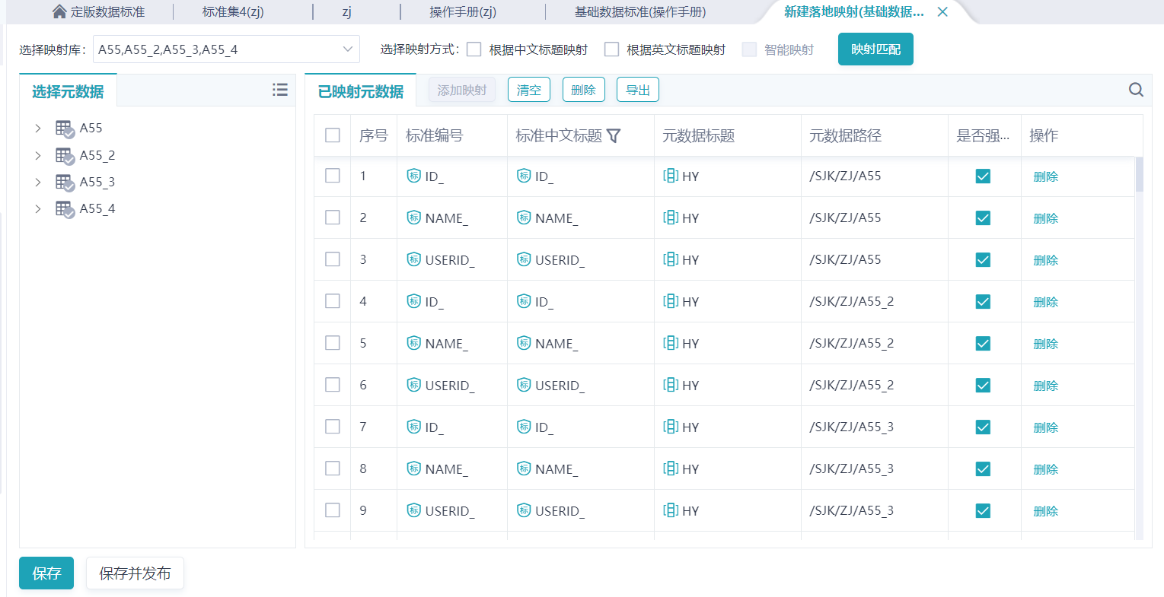Image resolution: width=1164 pixels, height=597 pixels.
Task: Click the 映射匹配 button
Action: 875,49
